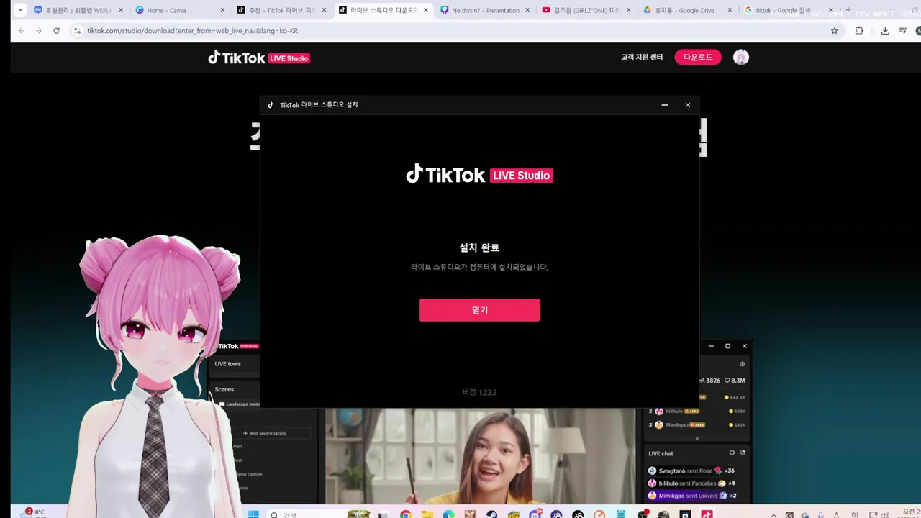This screenshot has width=921, height=518.
Task: Click the browser forward arrow
Action: click(39, 31)
